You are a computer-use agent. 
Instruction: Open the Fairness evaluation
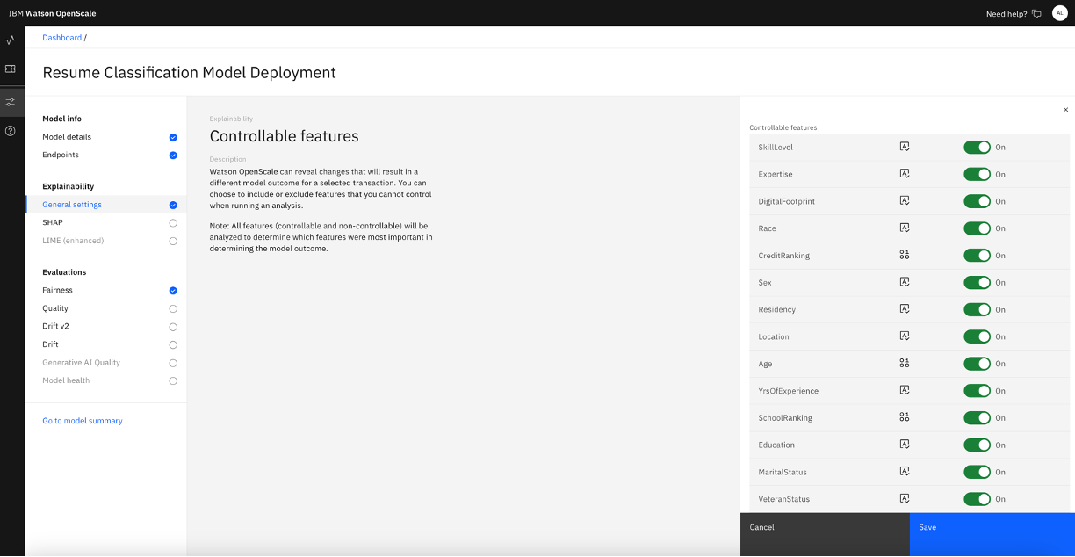point(57,290)
